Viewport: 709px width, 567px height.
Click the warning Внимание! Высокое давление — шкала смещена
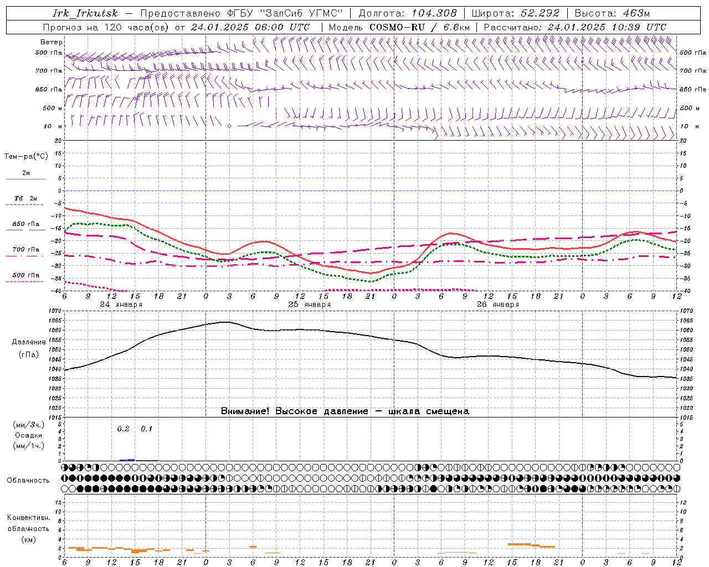pyautogui.click(x=345, y=411)
